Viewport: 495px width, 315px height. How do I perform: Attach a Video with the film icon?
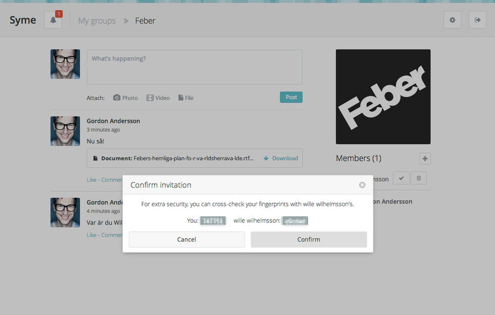(158, 98)
